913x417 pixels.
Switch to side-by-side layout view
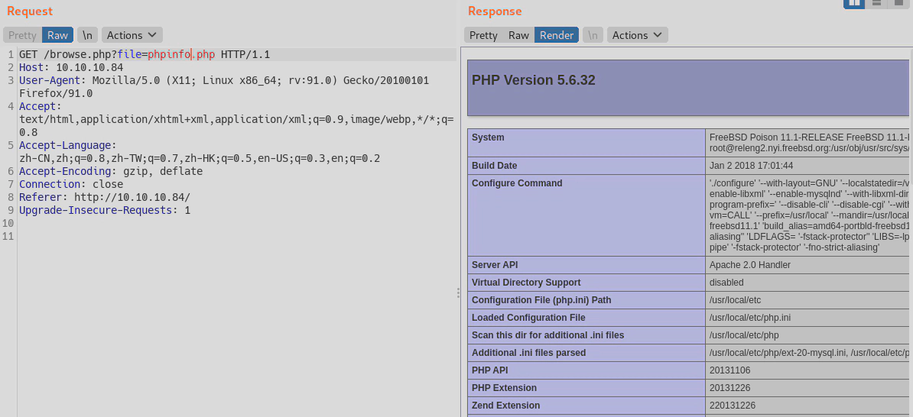click(854, 3)
